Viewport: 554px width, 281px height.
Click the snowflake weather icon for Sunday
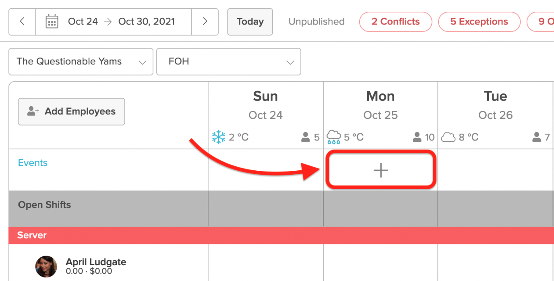pos(219,137)
